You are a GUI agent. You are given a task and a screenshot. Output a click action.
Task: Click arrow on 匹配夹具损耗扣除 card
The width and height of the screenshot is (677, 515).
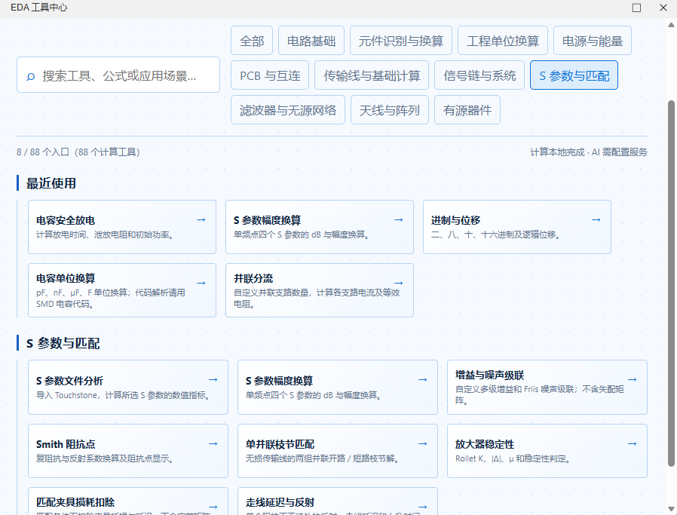(x=213, y=507)
